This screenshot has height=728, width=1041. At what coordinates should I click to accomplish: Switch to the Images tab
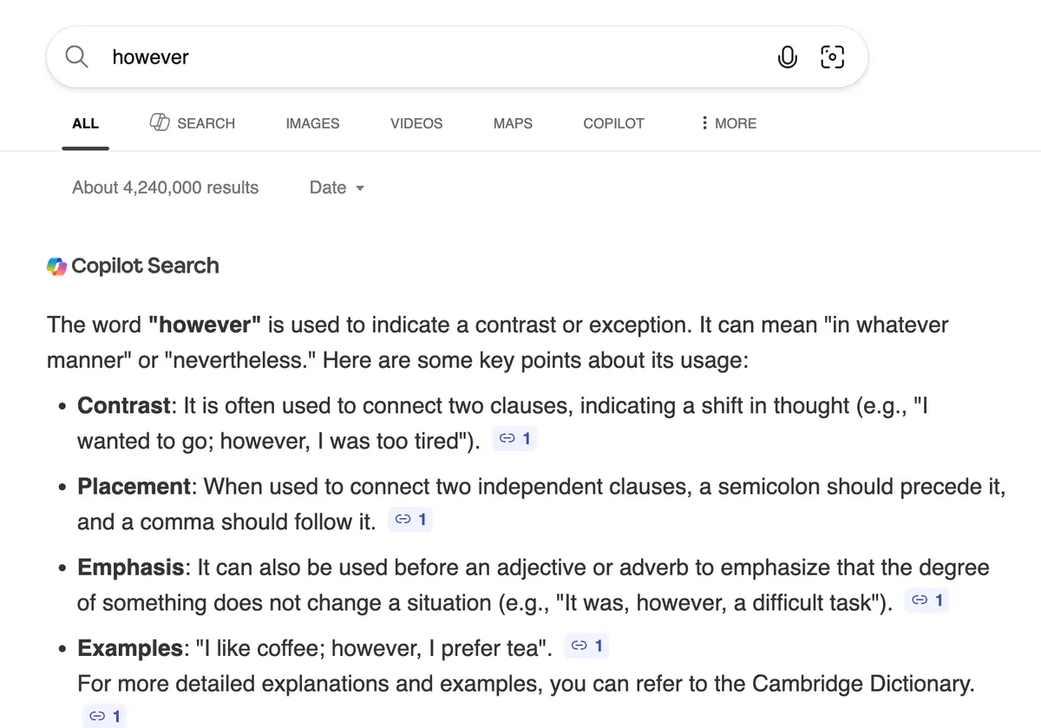(312, 123)
